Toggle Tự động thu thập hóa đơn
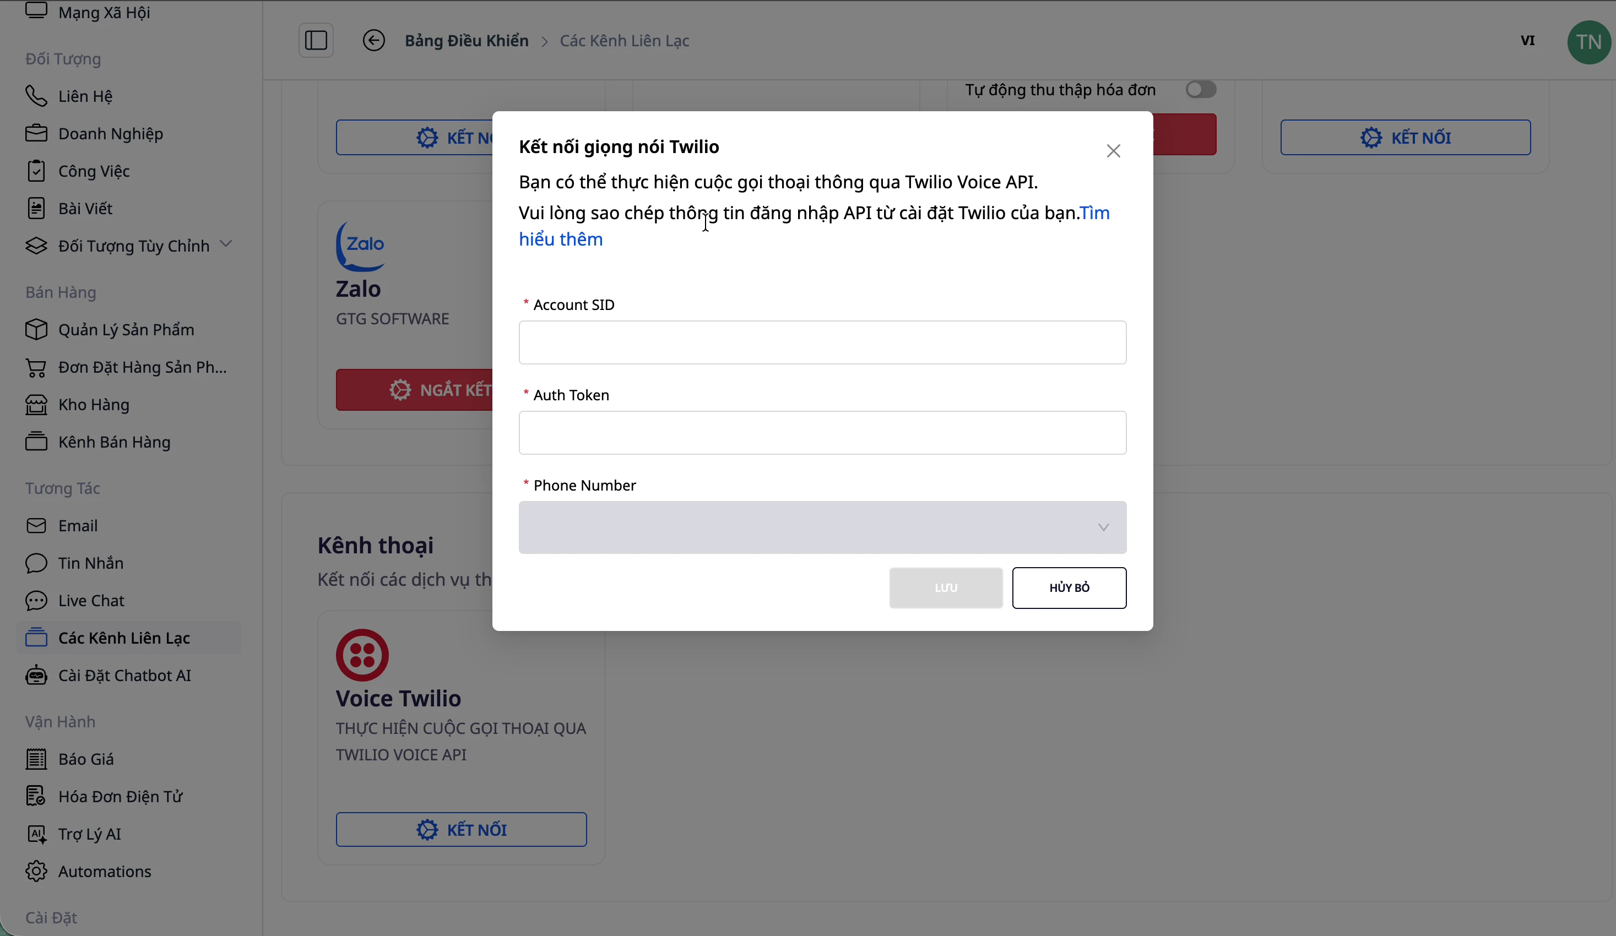Image resolution: width=1616 pixels, height=936 pixels. (1201, 90)
